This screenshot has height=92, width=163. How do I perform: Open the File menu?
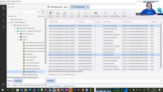point(2,4)
